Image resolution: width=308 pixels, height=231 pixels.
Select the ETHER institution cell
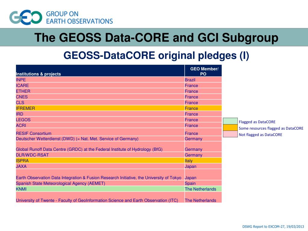100,91
